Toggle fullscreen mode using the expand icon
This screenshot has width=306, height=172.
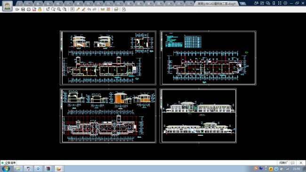tap(280, 3)
